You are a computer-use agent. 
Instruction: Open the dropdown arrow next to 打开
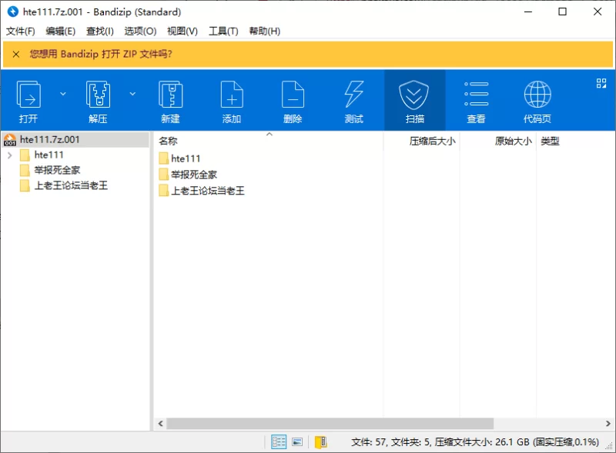pos(63,94)
